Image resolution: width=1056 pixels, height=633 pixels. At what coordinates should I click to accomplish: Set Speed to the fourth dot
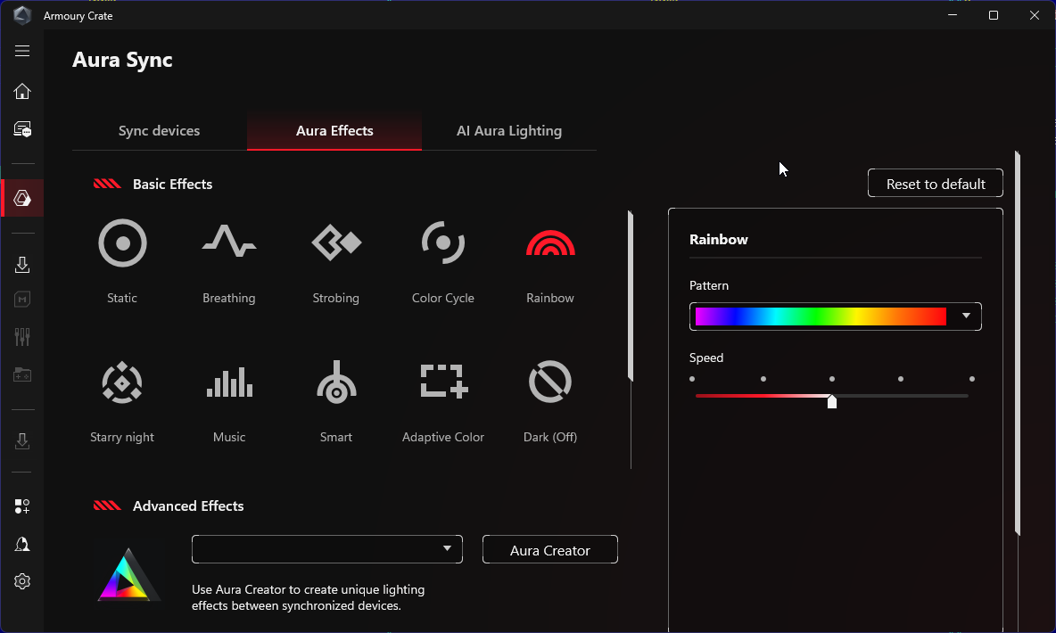click(x=901, y=379)
